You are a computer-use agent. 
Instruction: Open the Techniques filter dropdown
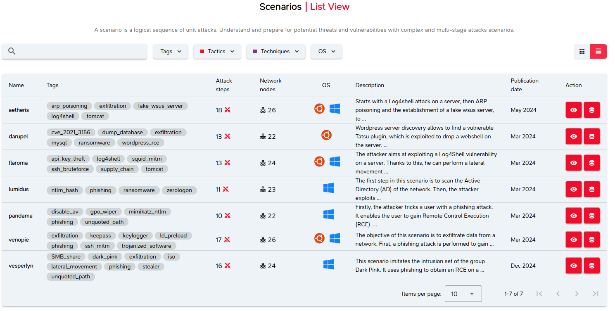(x=276, y=51)
